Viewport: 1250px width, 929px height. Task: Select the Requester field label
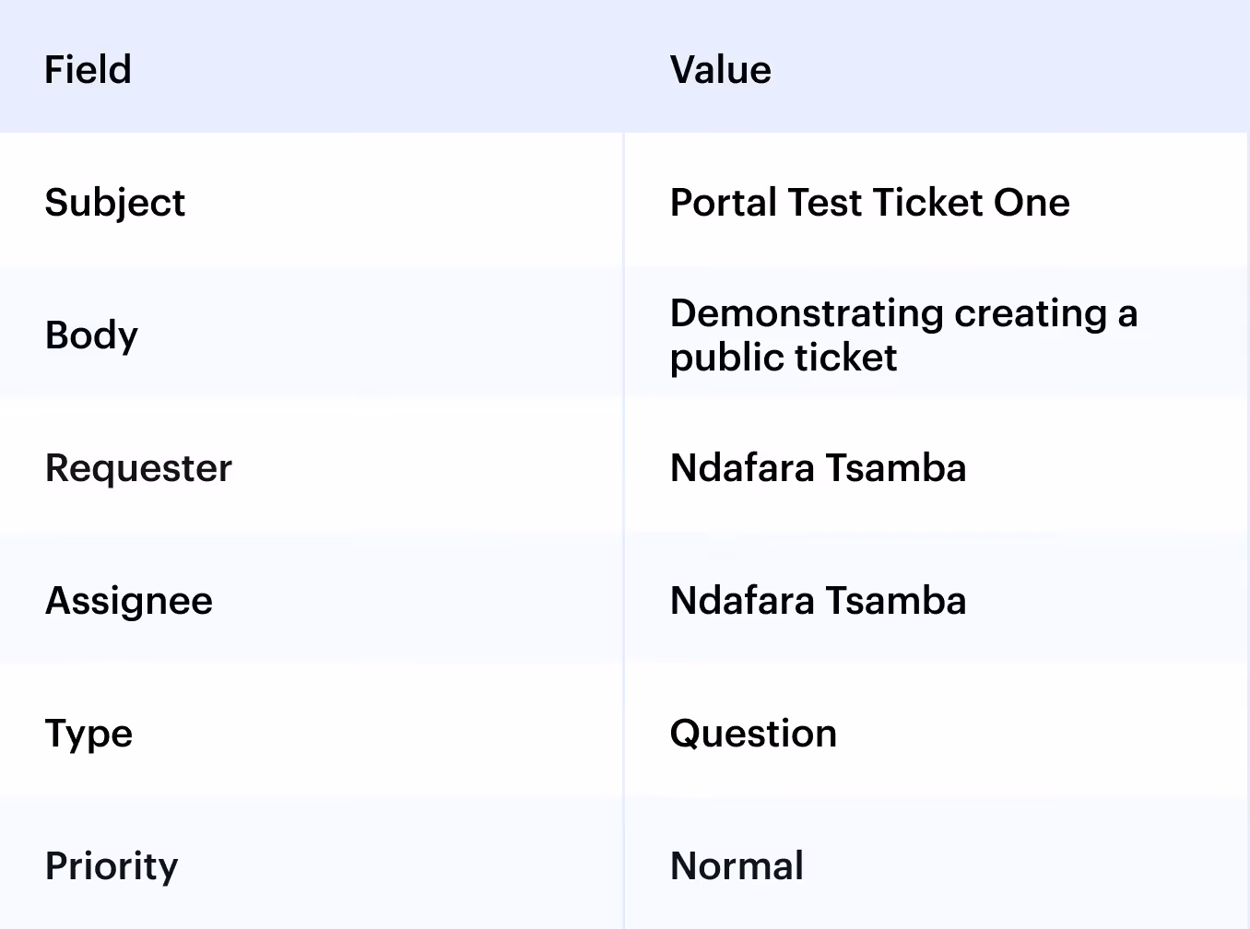[138, 468]
